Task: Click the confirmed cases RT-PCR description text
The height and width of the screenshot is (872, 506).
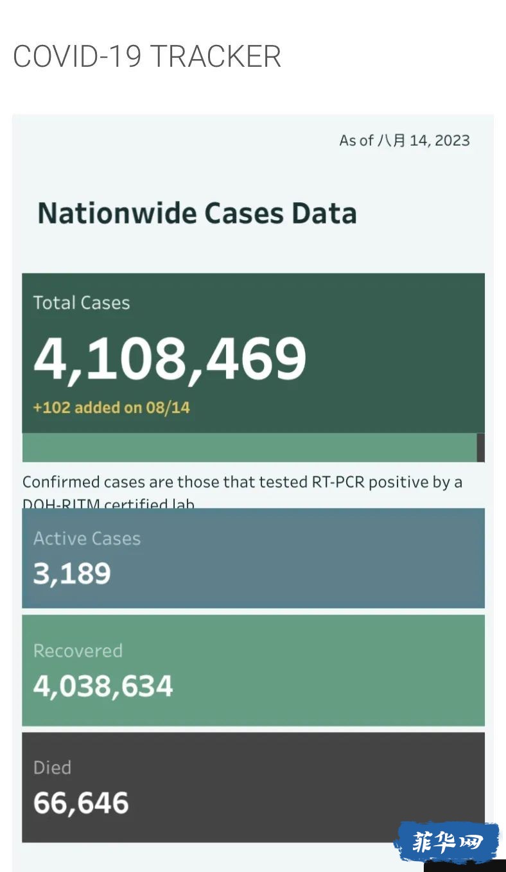Action: click(243, 492)
